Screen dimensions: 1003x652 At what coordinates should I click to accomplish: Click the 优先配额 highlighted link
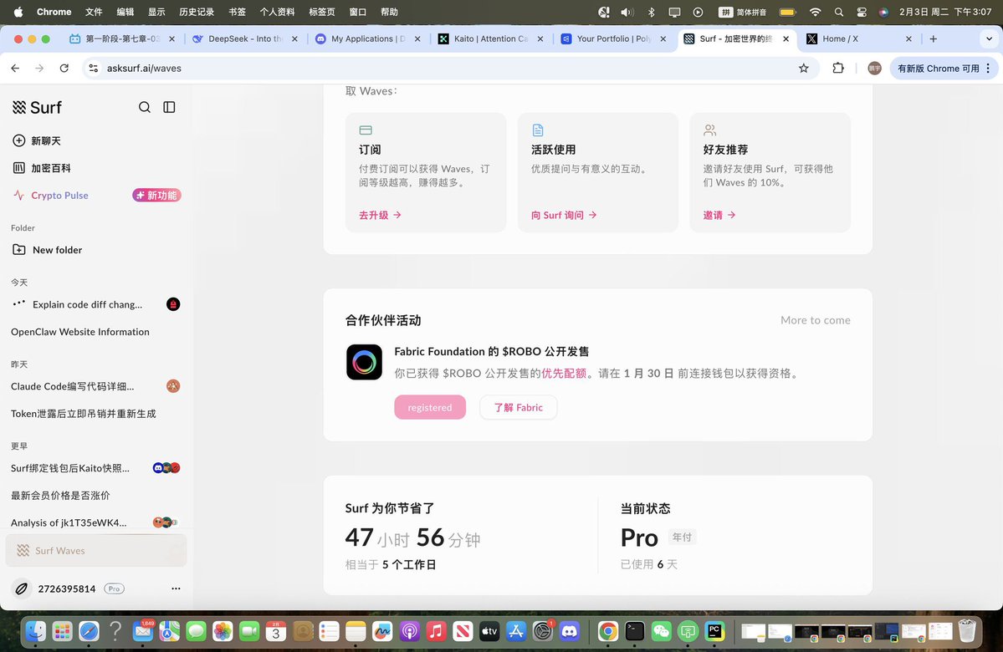(564, 374)
